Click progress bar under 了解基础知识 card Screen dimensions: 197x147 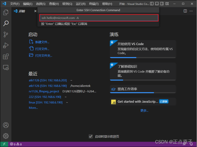click(x=143, y=80)
